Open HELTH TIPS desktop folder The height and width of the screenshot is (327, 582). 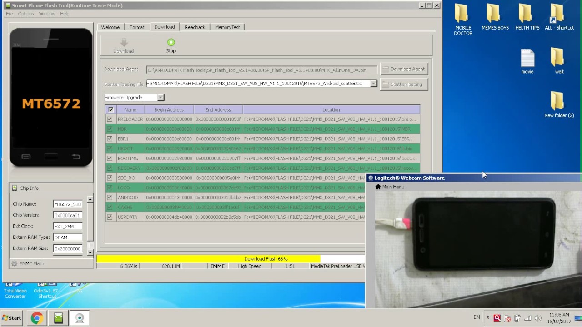(527, 17)
